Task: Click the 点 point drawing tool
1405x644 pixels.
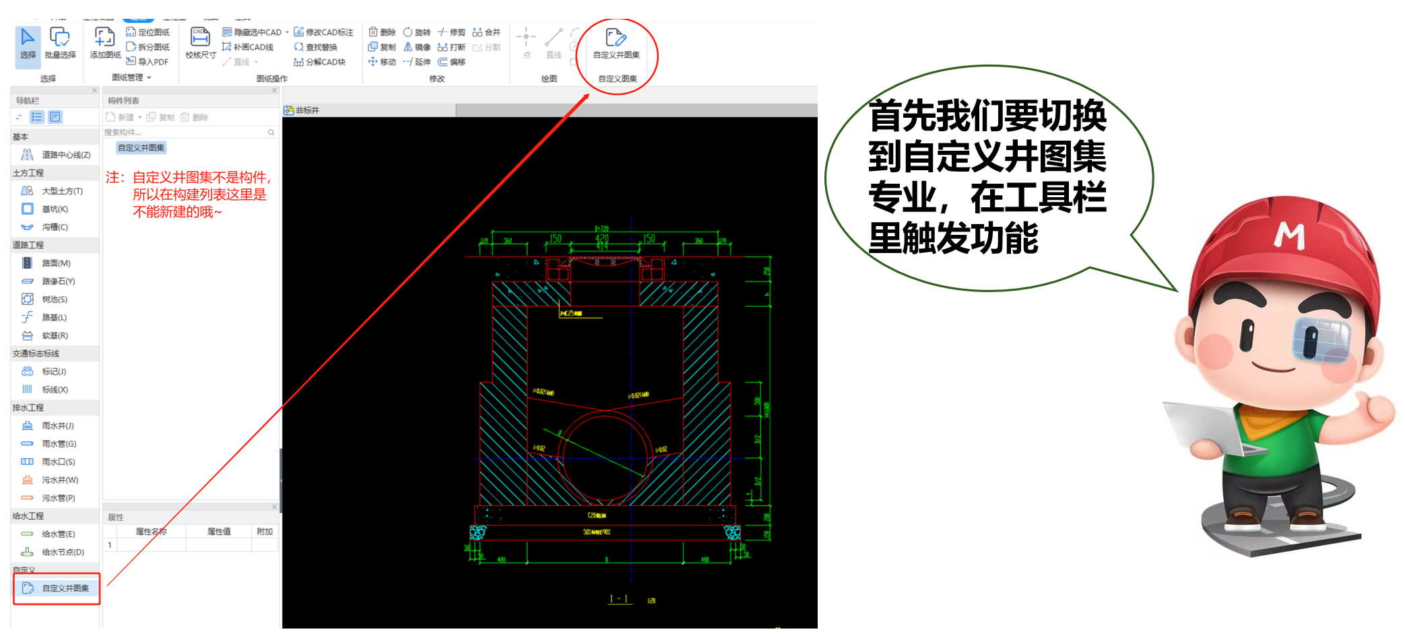Action: [x=526, y=43]
